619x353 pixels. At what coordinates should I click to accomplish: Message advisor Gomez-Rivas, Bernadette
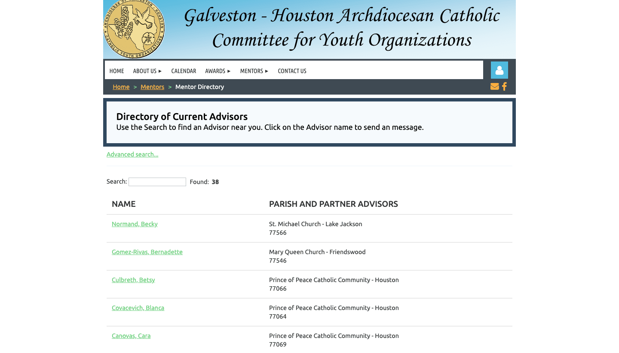pyautogui.click(x=147, y=252)
